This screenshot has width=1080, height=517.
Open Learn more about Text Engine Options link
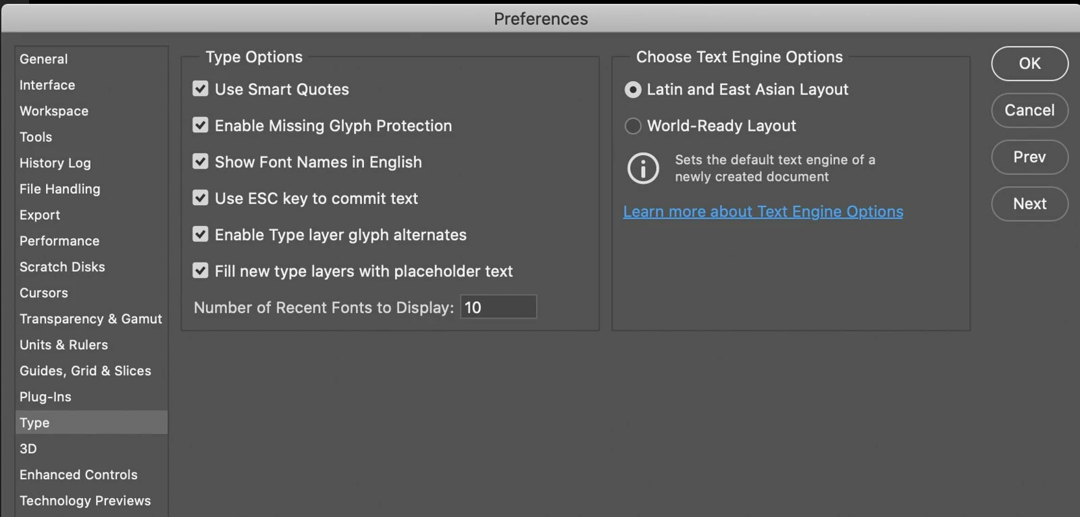pos(763,212)
